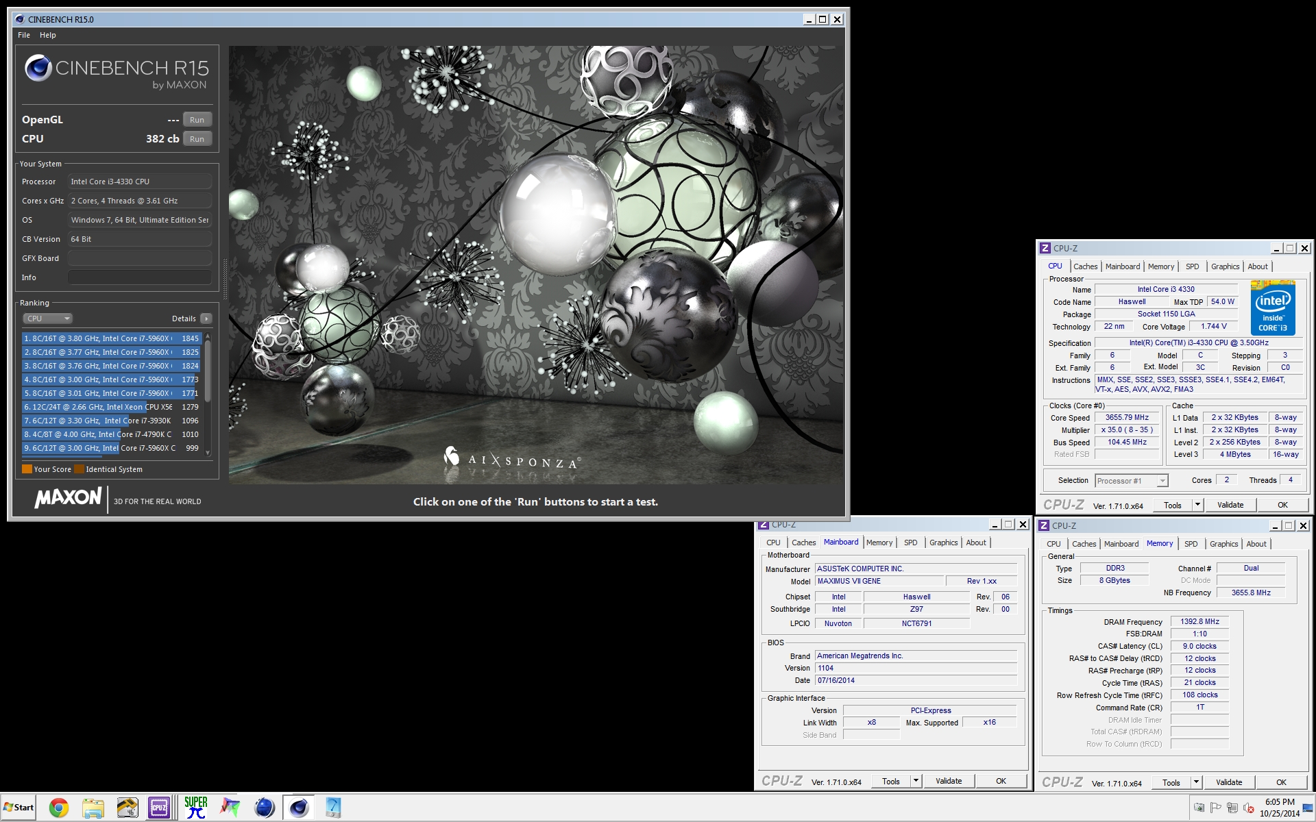
Task: Switch to Memory tab in CPU-Z CPU window
Action: 1161,266
